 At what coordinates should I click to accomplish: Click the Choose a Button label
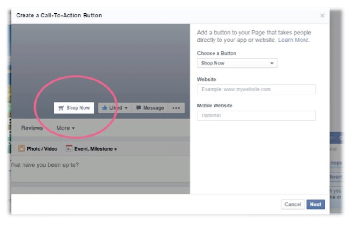click(x=217, y=53)
